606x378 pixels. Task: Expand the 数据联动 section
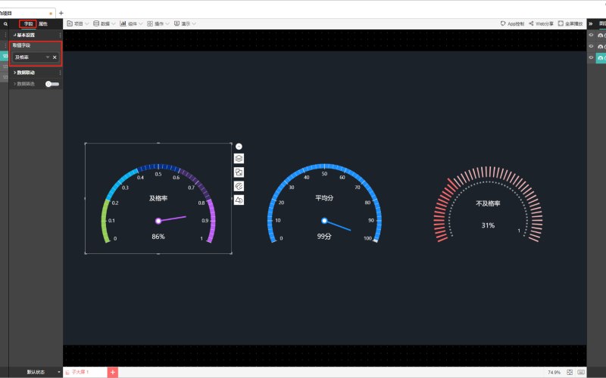(x=24, y=73)
